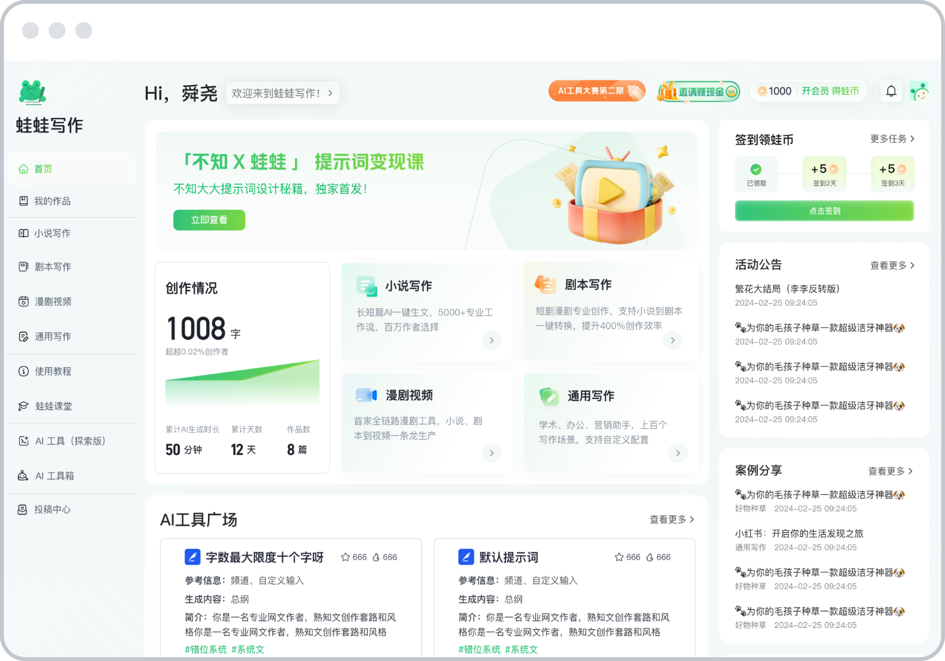945x661 pixels.
Task: Favorite the 默认提示词 tool
Action: click(618, 556)
